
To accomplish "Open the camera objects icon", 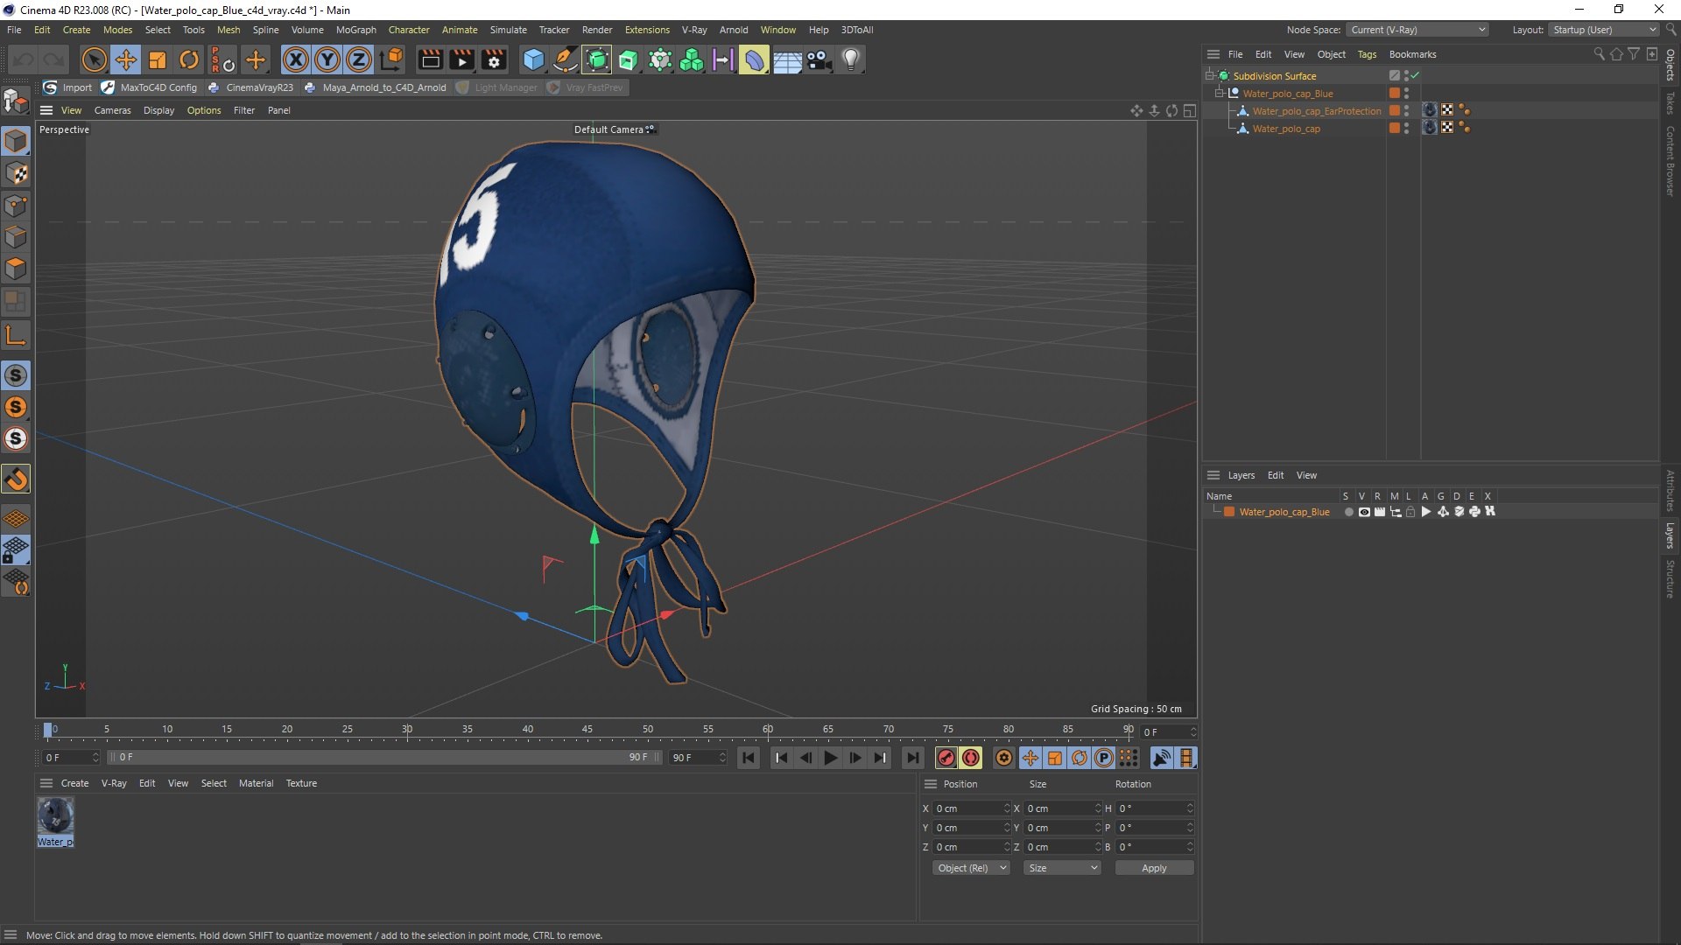I will (x=819, y=59).
